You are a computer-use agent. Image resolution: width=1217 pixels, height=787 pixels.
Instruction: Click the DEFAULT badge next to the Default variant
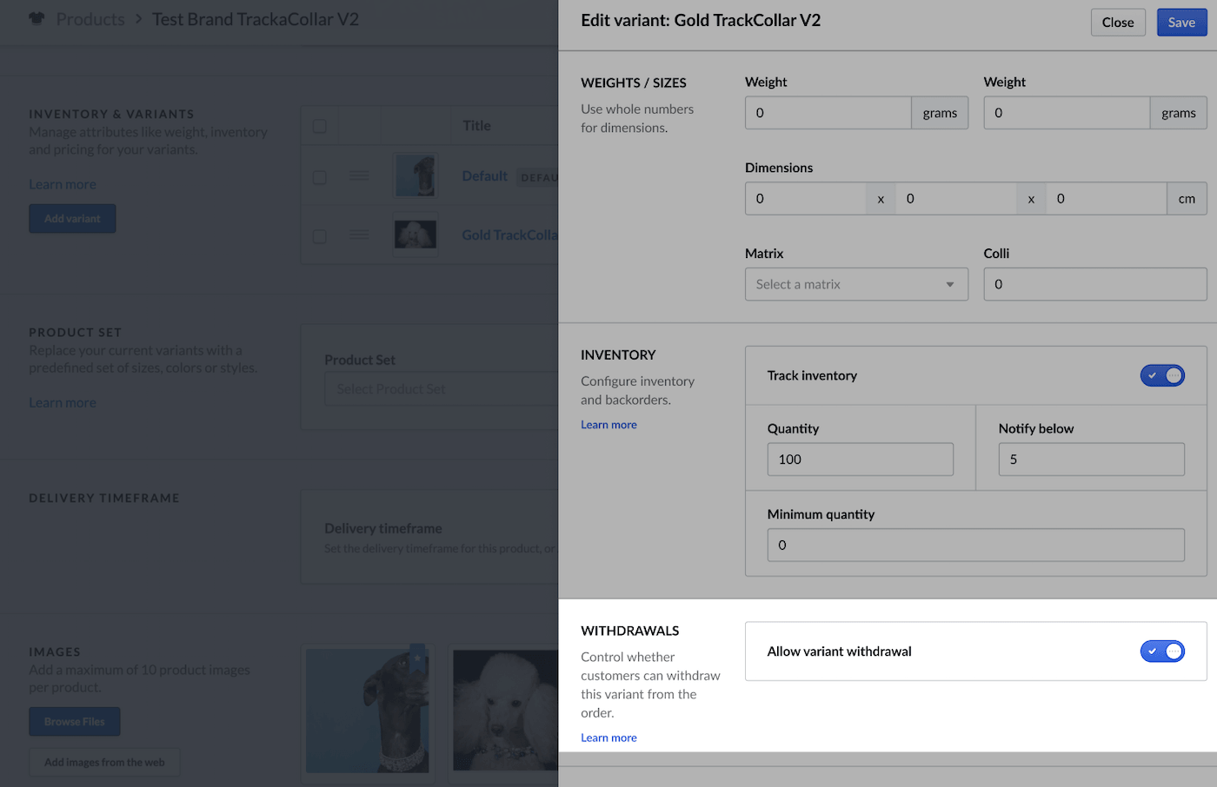point(538,177)
